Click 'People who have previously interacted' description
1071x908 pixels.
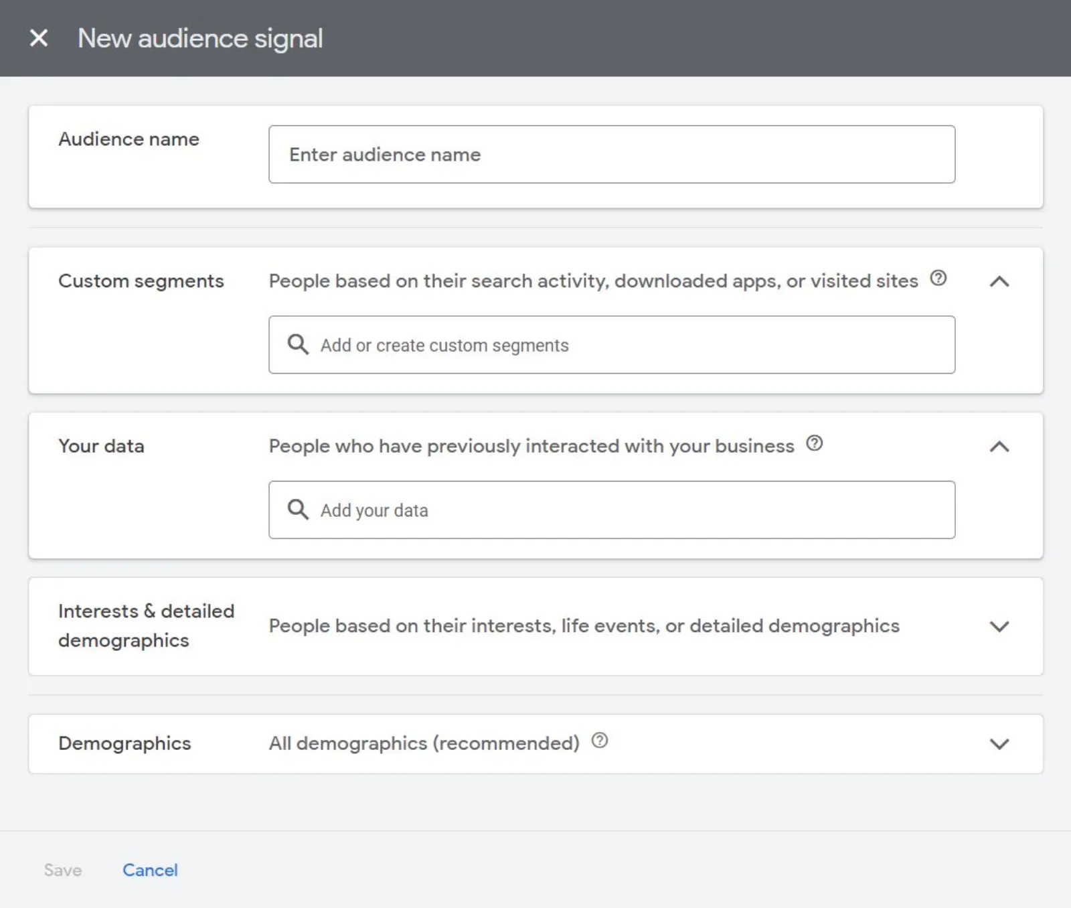click(531, 446)
